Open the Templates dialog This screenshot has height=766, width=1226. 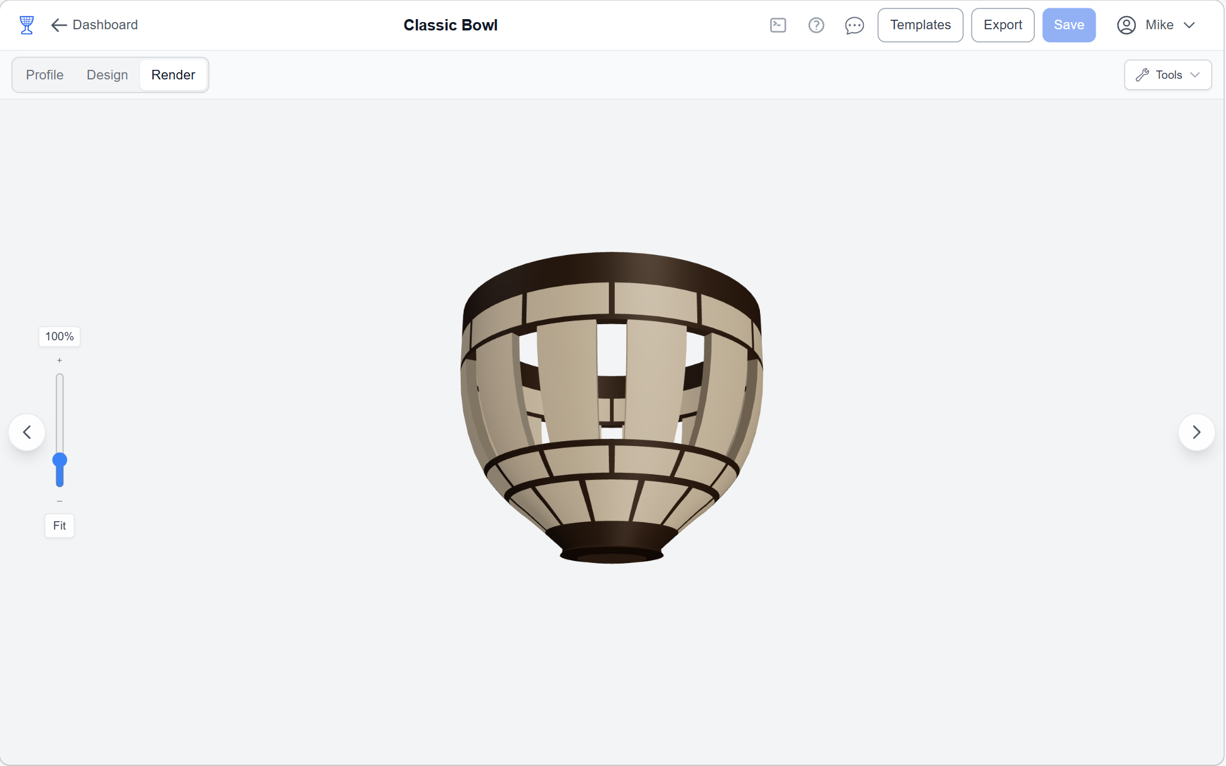pyautogui.click(x=919, y=25)
